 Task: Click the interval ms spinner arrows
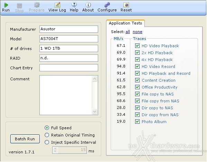(x=55, y=150)
